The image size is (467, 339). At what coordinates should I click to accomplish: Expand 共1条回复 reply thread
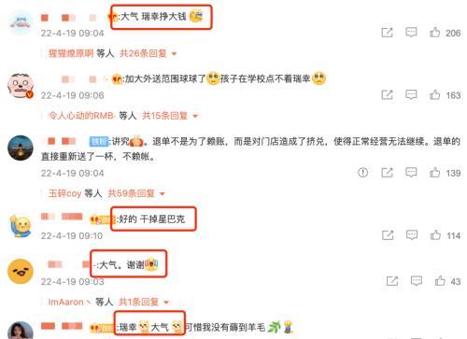[x=144, y=302]
